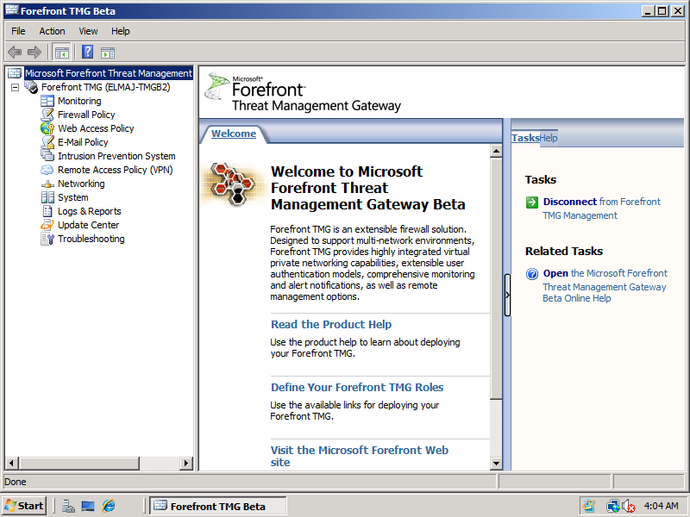Click the Monitoring node icon
690x517 pixels.
tap(47, 101)
